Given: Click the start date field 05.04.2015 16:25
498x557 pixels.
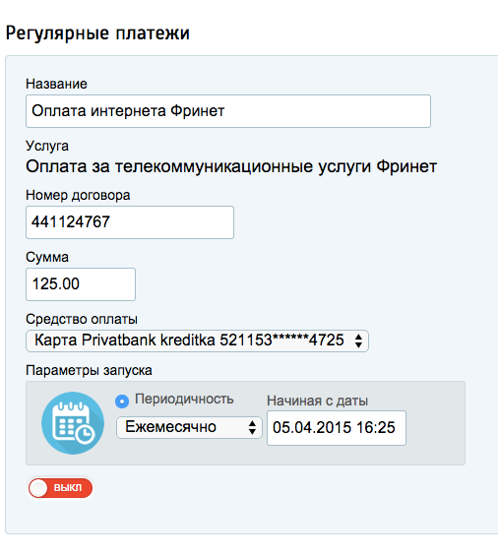Looking at the screenshot, I should 337,428.
